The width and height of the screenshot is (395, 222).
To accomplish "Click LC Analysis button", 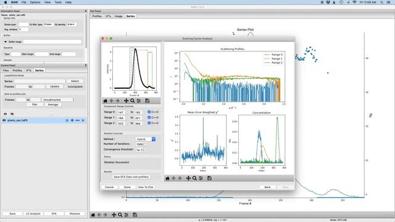I will 33,213.
